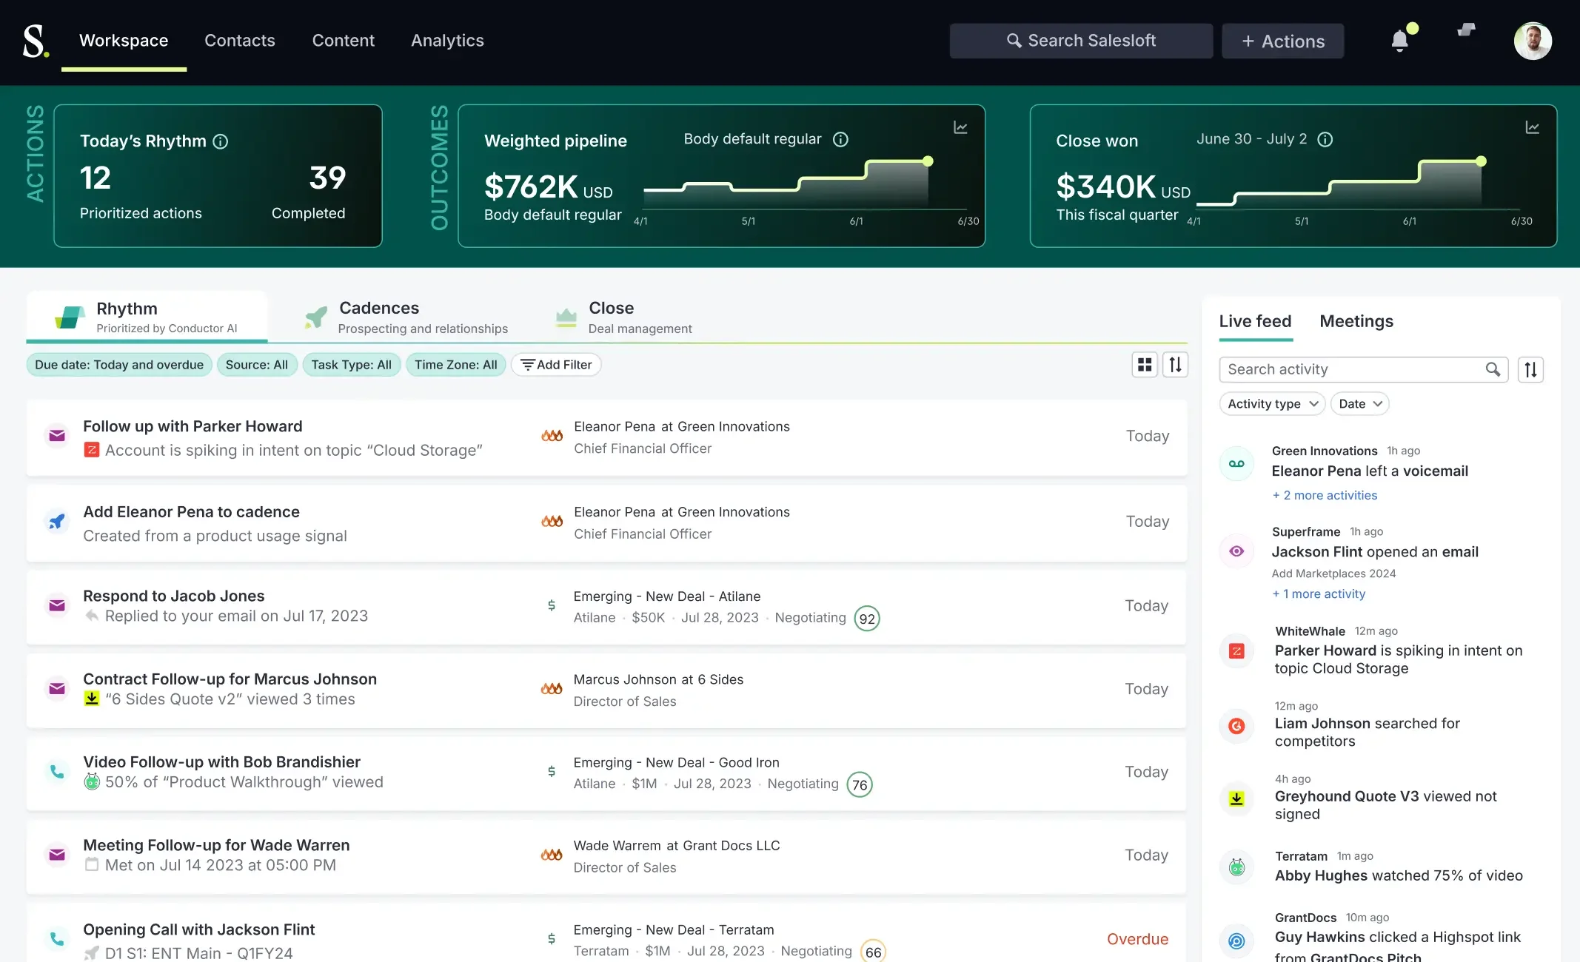
Task: Select the Rhythm tab
Action: pos(147,317)
